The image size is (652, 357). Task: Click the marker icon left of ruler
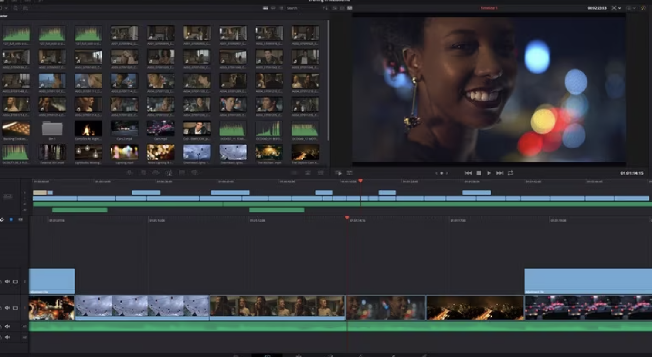pyautogui.click(x=20, y=219)
